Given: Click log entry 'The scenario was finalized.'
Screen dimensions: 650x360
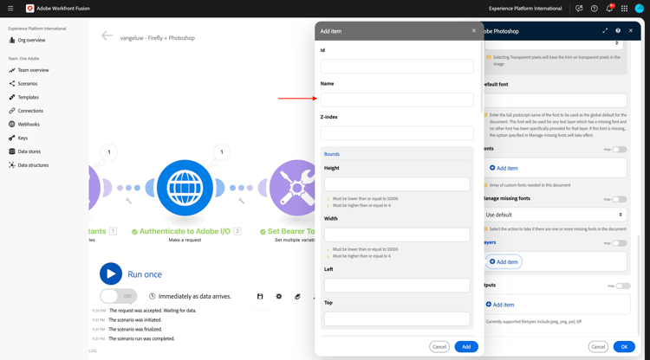Looking at the screenshot, I should [x=135, y=330].
